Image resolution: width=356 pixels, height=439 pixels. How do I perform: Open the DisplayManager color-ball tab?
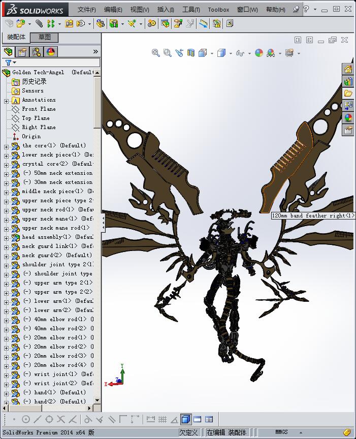(x=51, y=52)
